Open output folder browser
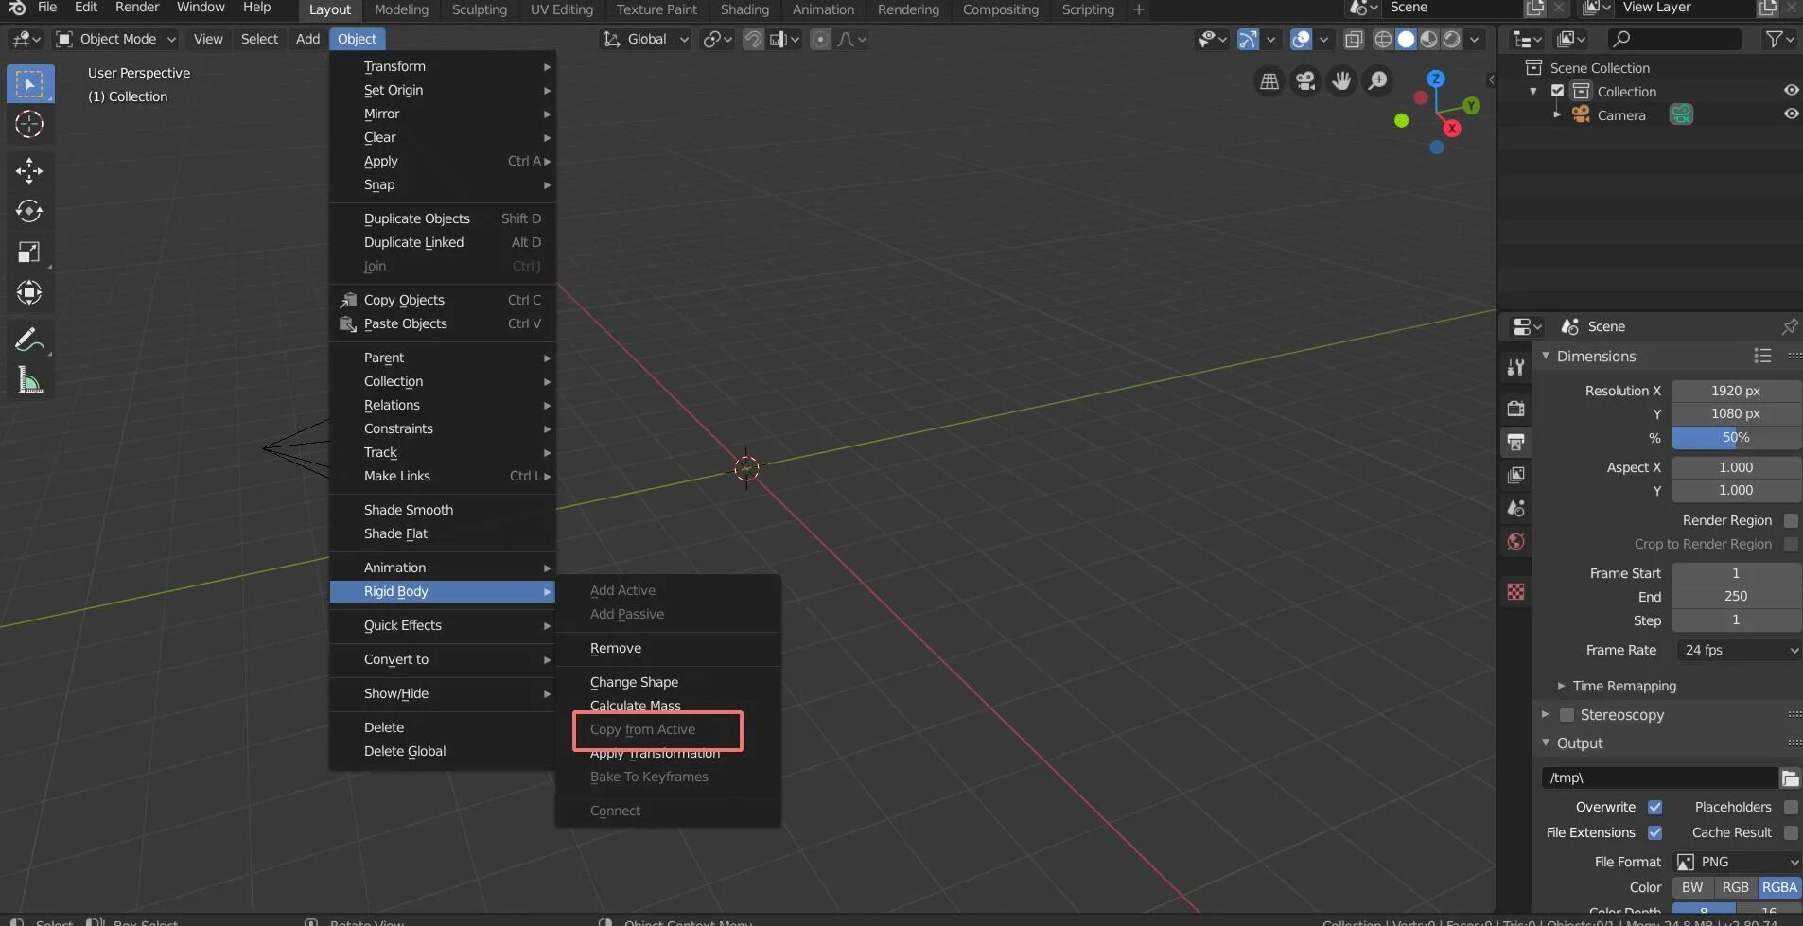 (1790, 778)
